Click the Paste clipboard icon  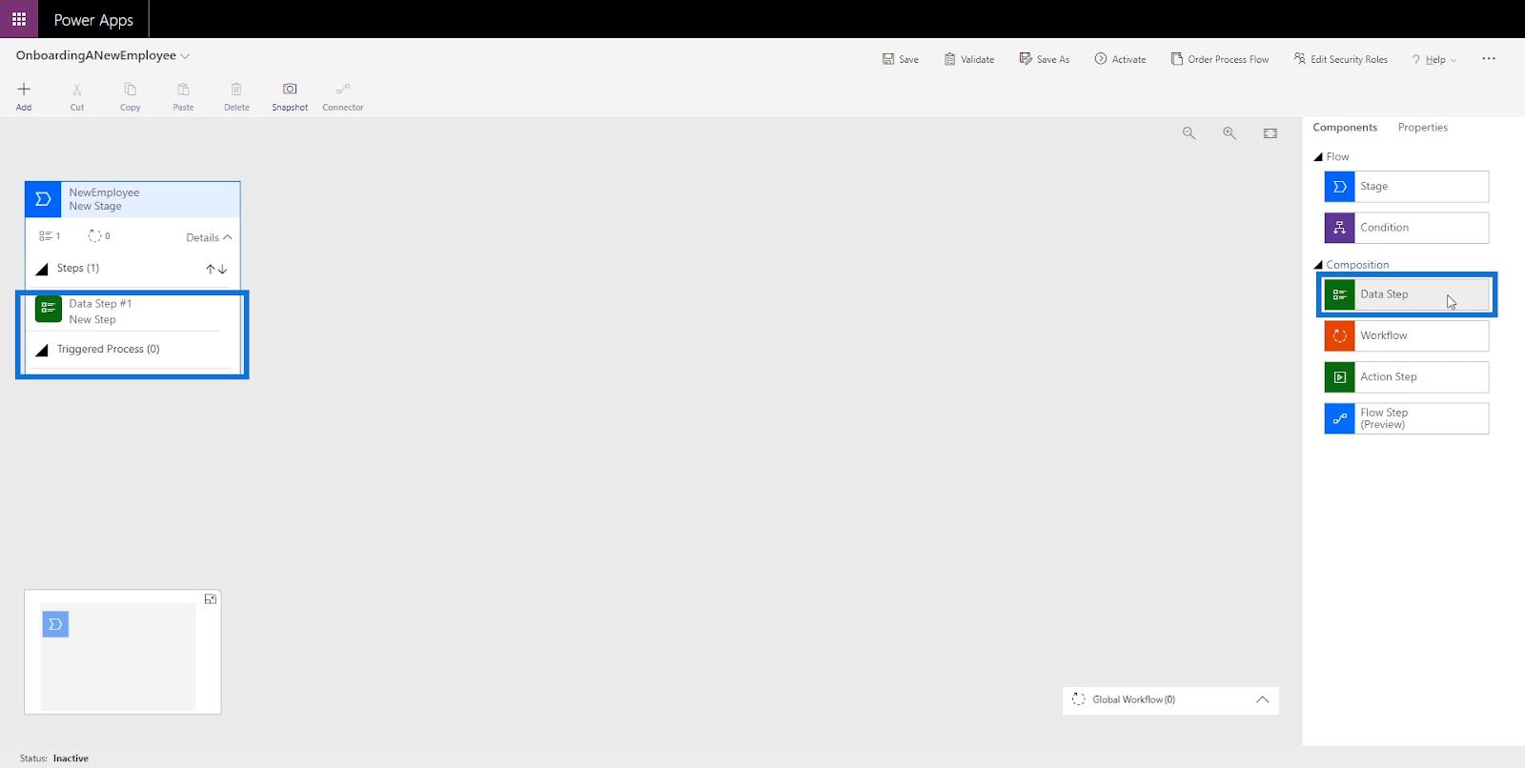click(184, 90)
